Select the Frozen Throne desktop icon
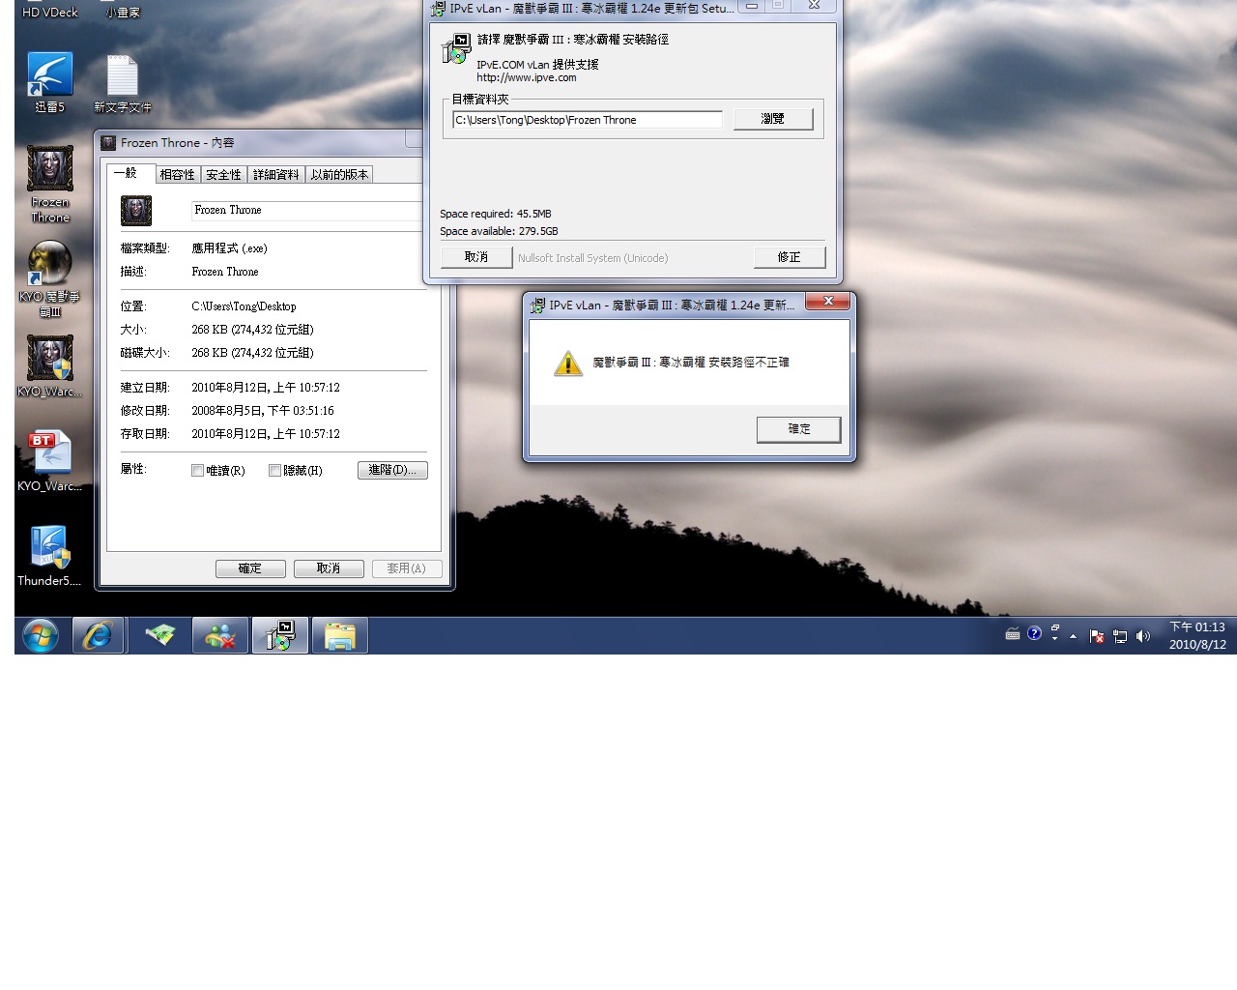This screenshot has height=990, width=1237. [49, 184]
